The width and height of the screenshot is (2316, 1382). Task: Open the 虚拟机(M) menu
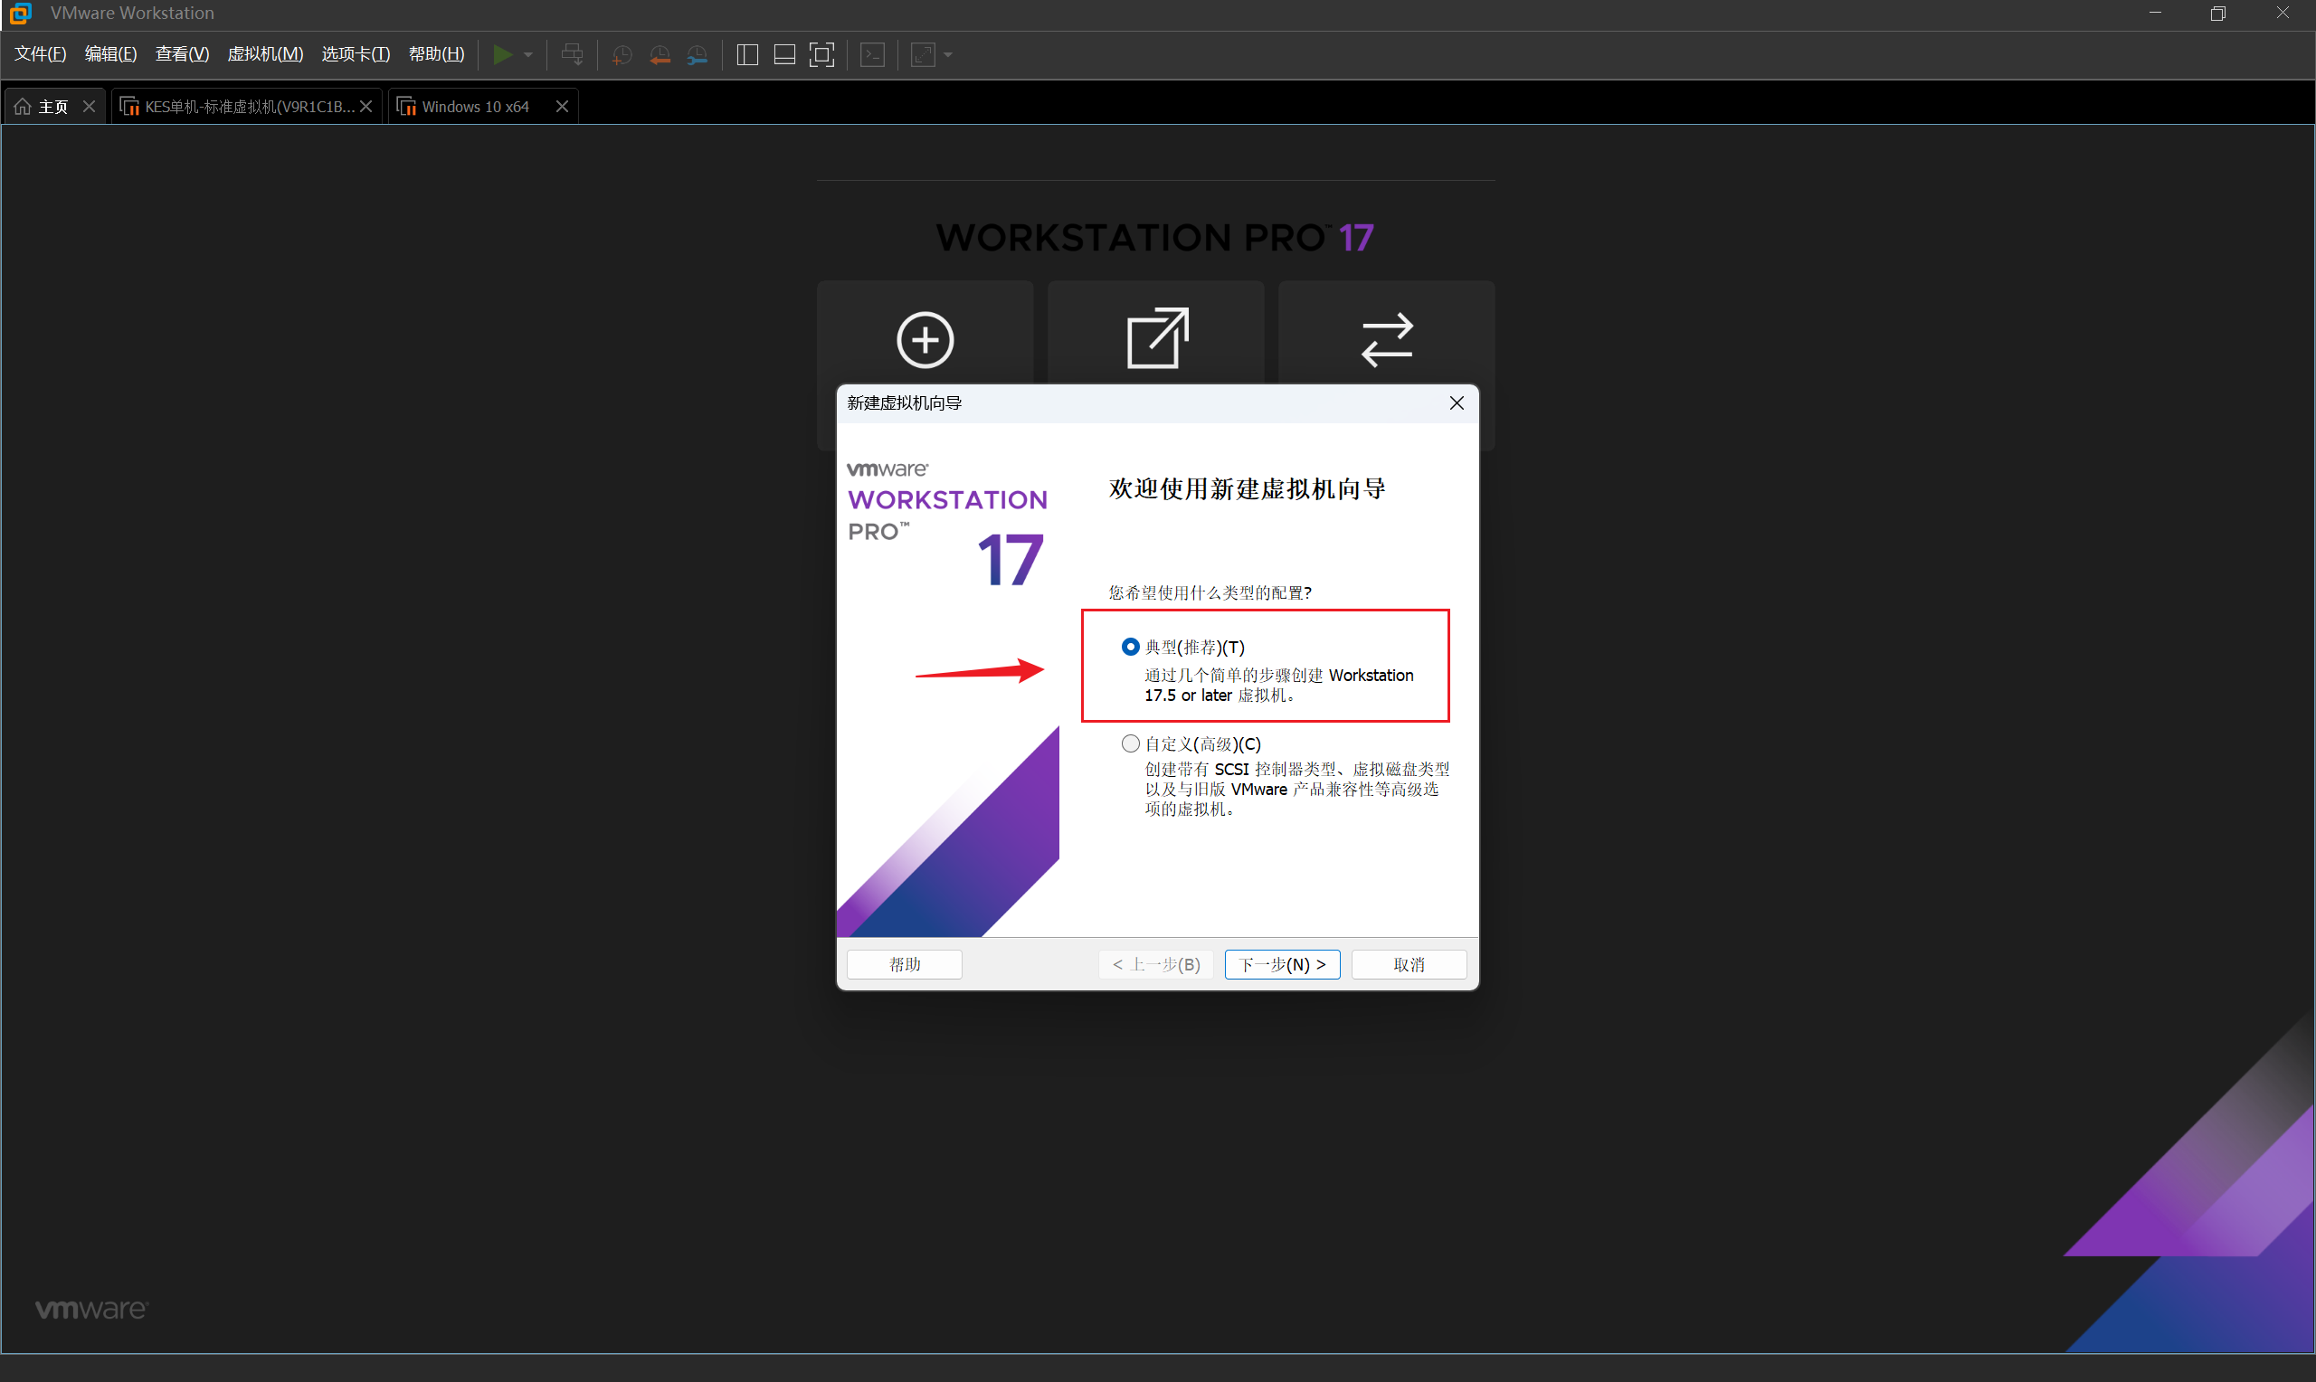click(x=265, y=54)
